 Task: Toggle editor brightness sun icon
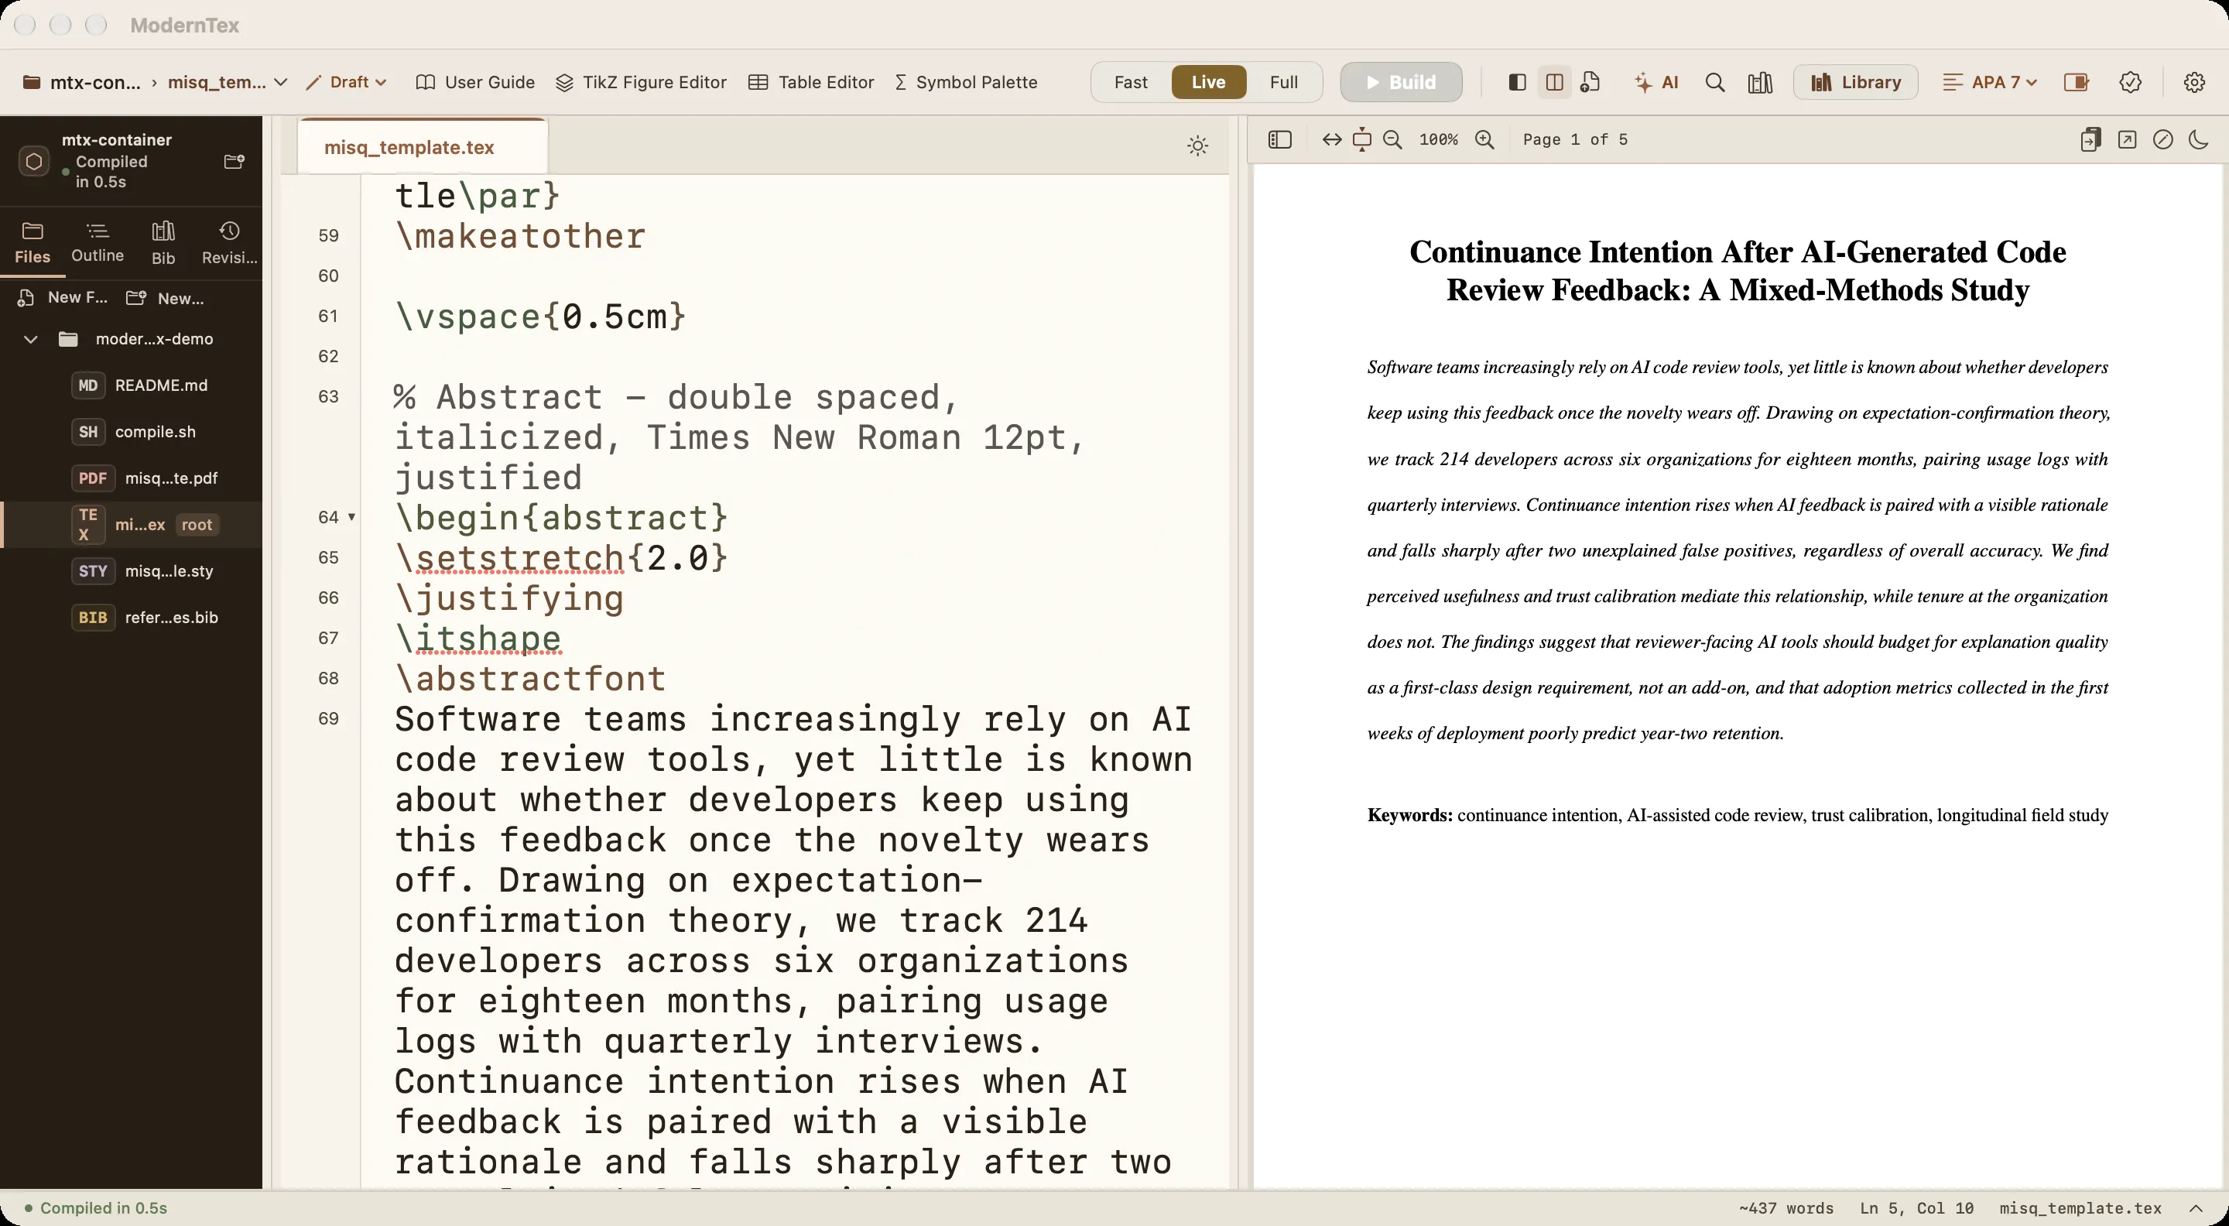pos(1197,146)
